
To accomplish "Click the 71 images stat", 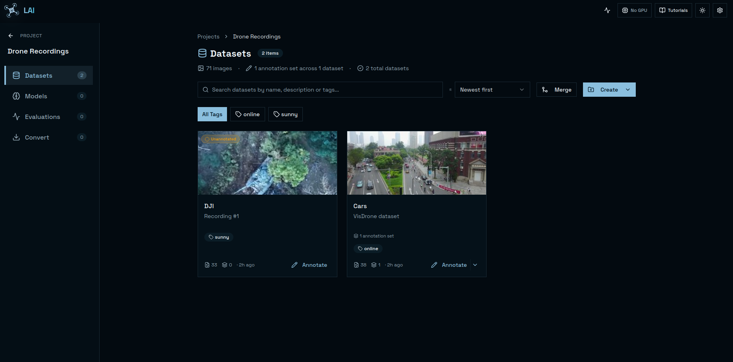I will [215, 68].
